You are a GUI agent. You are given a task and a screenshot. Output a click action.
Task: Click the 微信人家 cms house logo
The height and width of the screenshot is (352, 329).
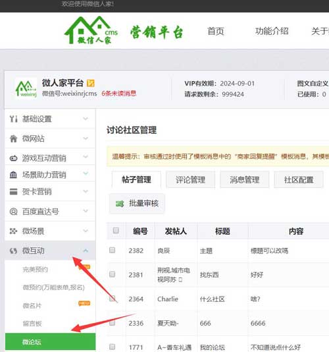pyautogui.click(x=91, y=30)
